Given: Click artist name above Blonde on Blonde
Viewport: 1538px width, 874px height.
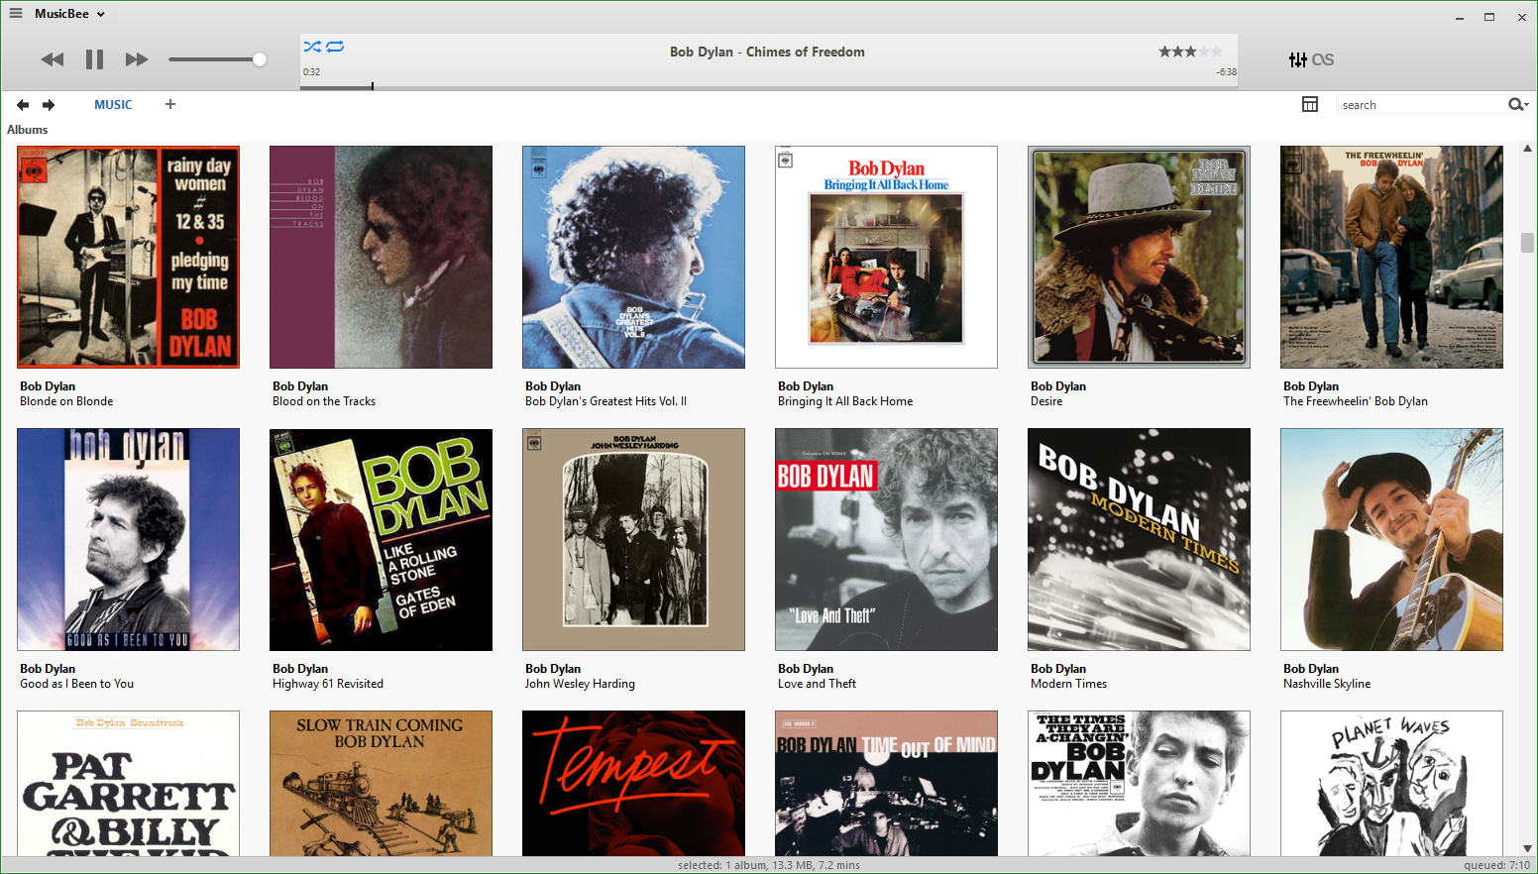Looking at the screenshot, I should point(48,386).
